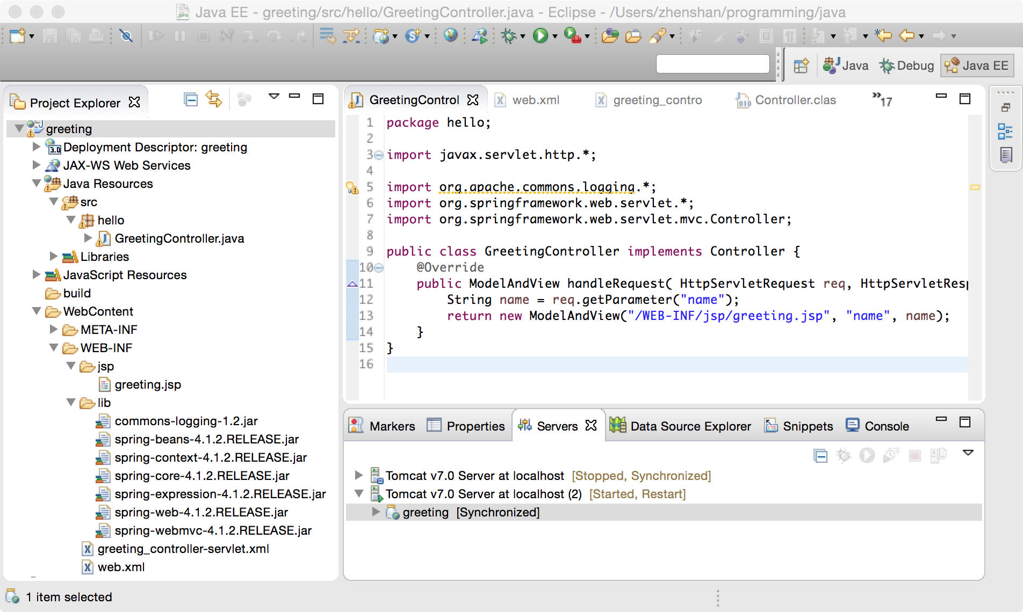Show hidden editor tabs list »17
This screenshot has width=1023, height=612.
click(x=882, y=99)
